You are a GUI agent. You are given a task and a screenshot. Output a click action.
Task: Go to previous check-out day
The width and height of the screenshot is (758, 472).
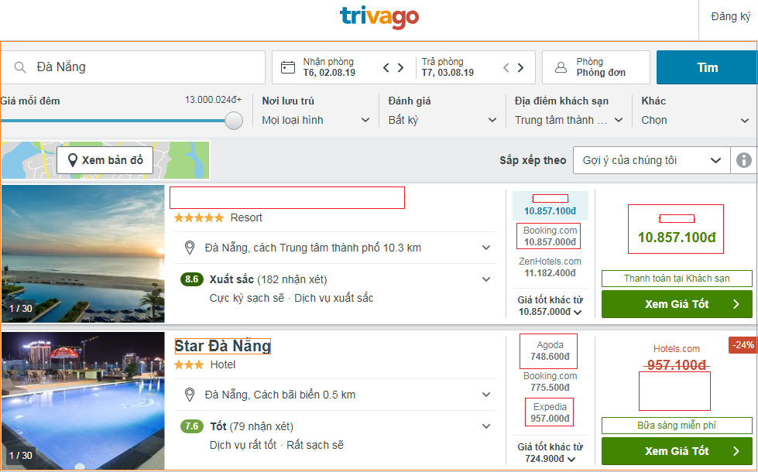tap(506, 67)
